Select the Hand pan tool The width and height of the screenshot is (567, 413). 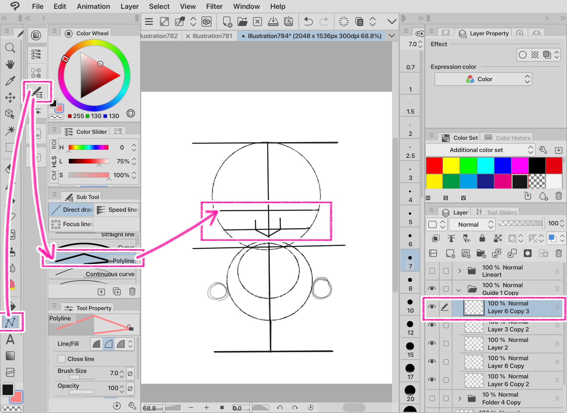pyautogui.click(x=10, y=64)
